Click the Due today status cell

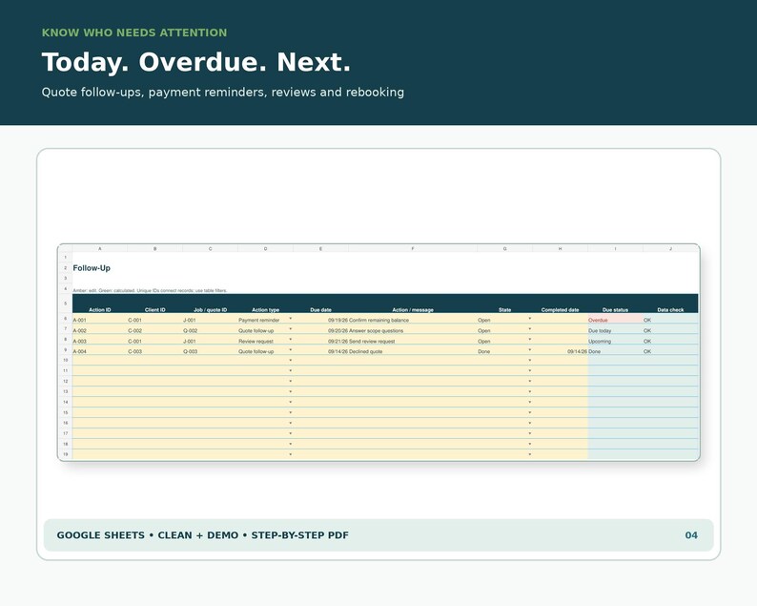point(615,330)
